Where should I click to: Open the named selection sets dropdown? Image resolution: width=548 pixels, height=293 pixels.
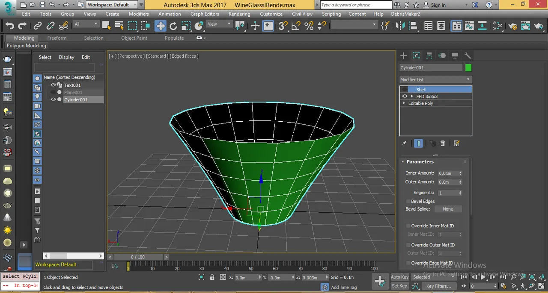click(x=354, y=25)
